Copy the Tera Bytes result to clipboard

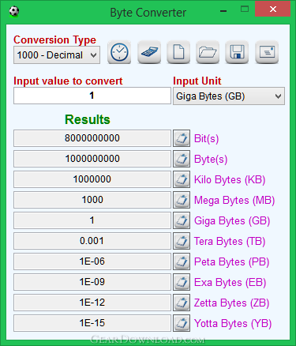click(x=182, y=241)
